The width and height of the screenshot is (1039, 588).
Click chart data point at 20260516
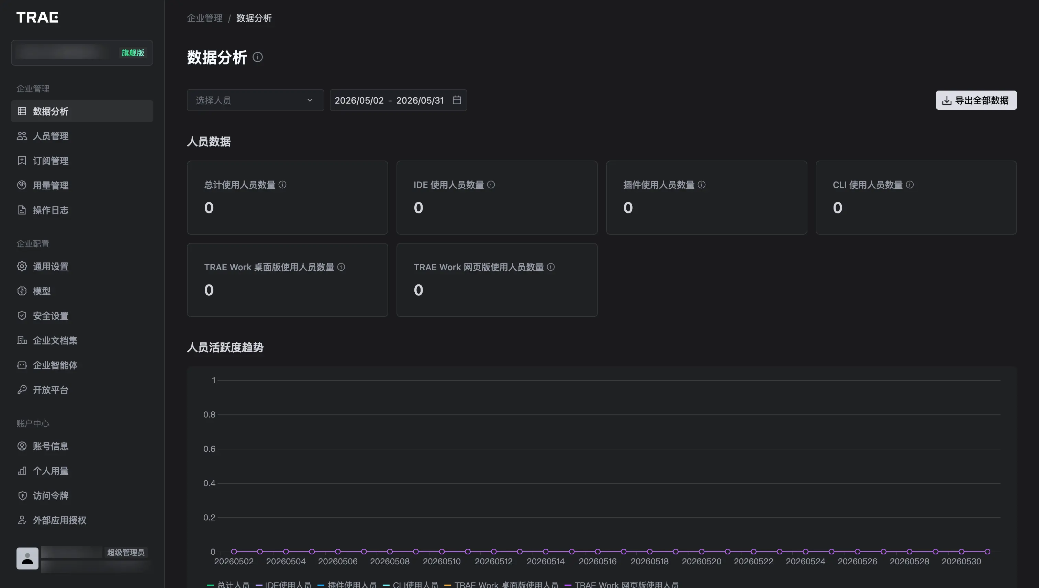tap(598, 552)
